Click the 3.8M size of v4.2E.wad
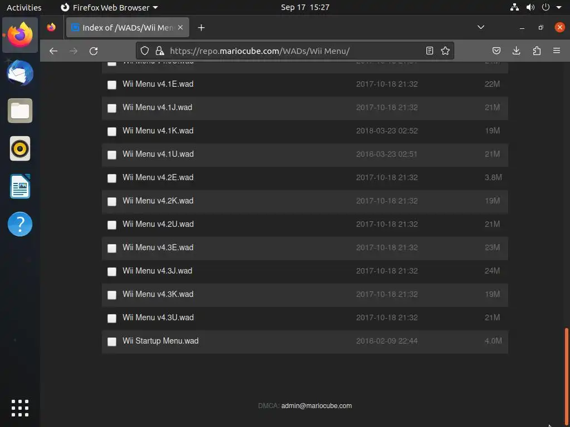The height and width of the screenshot is (427, 570). point(493,177)
